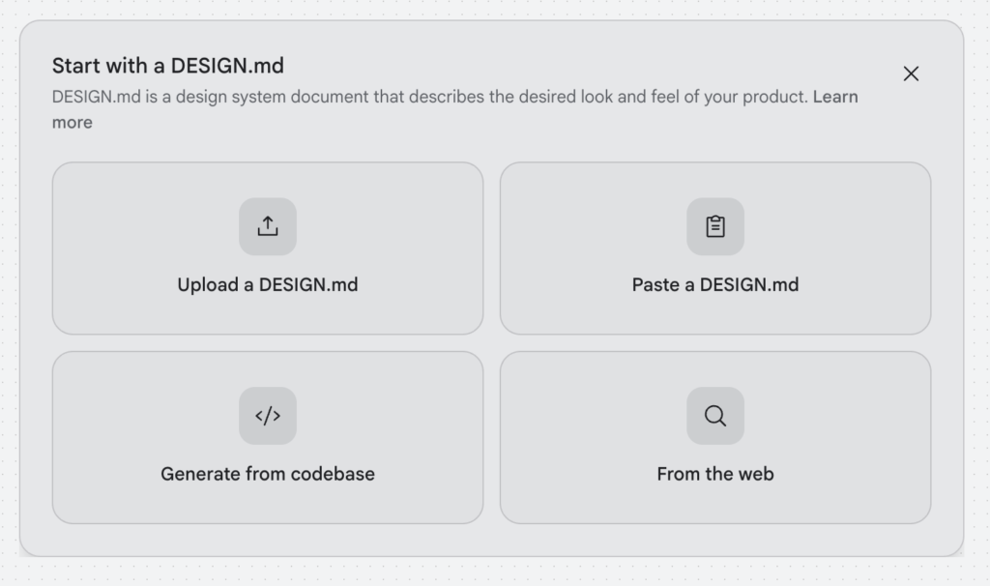
Task: Select the "From the web" label
Action: [715, 474]
